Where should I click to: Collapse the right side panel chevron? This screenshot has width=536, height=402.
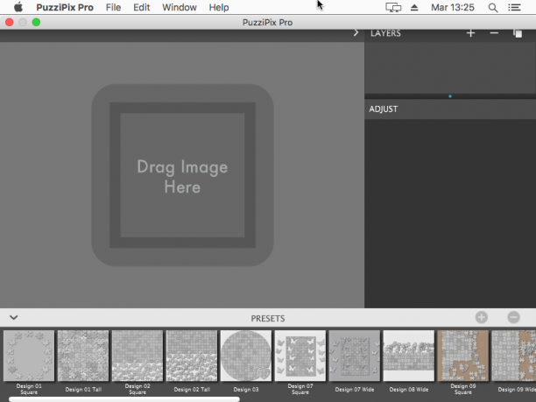coord(356,32)
